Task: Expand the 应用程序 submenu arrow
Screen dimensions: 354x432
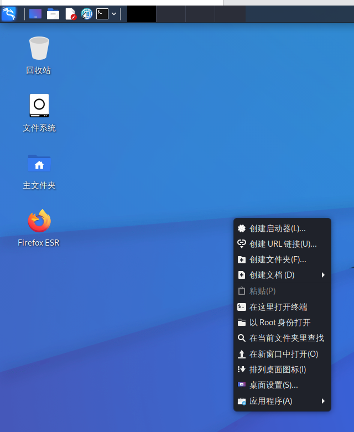Action: [323, 401]
